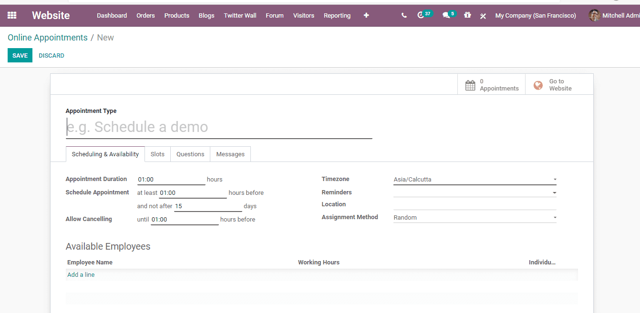Image resolution: width=640 pixels, height=313 pixels.
Task: Go back to Online Appointments breadcrumb
Action: click(48, 38)
